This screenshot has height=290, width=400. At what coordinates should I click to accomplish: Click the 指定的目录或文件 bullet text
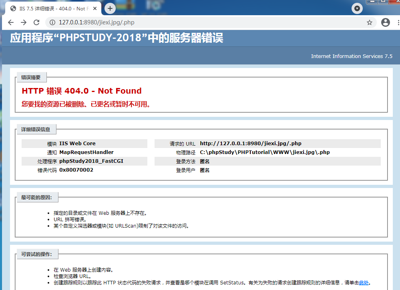[x=100, y=213]
